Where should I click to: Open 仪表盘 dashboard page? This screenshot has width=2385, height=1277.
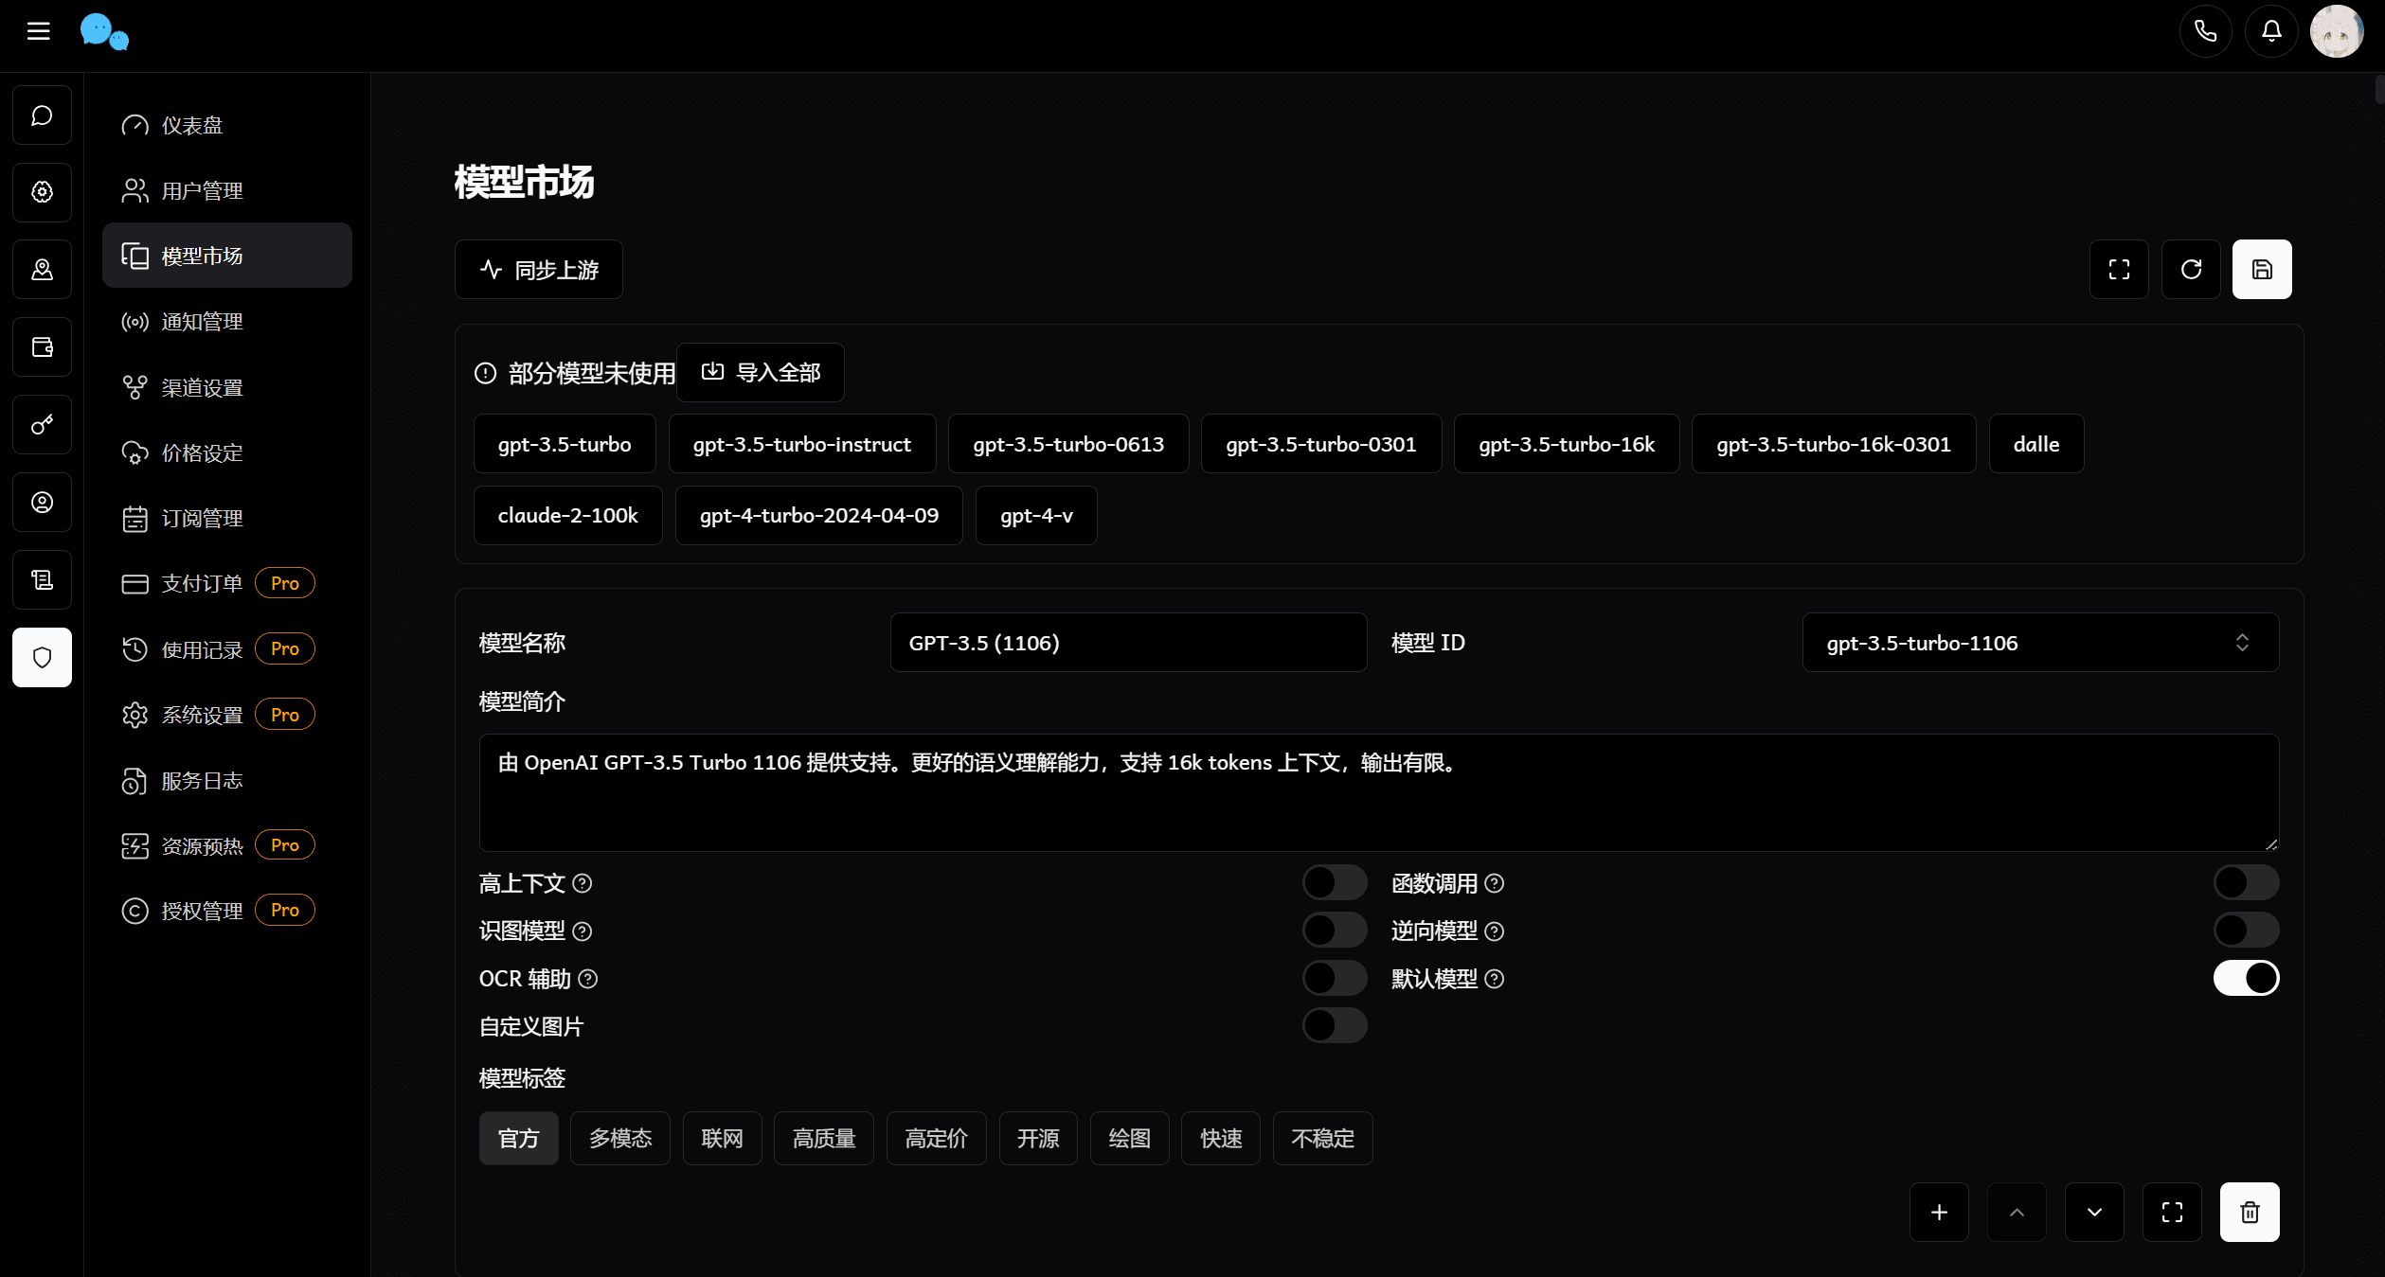[227, 125]
